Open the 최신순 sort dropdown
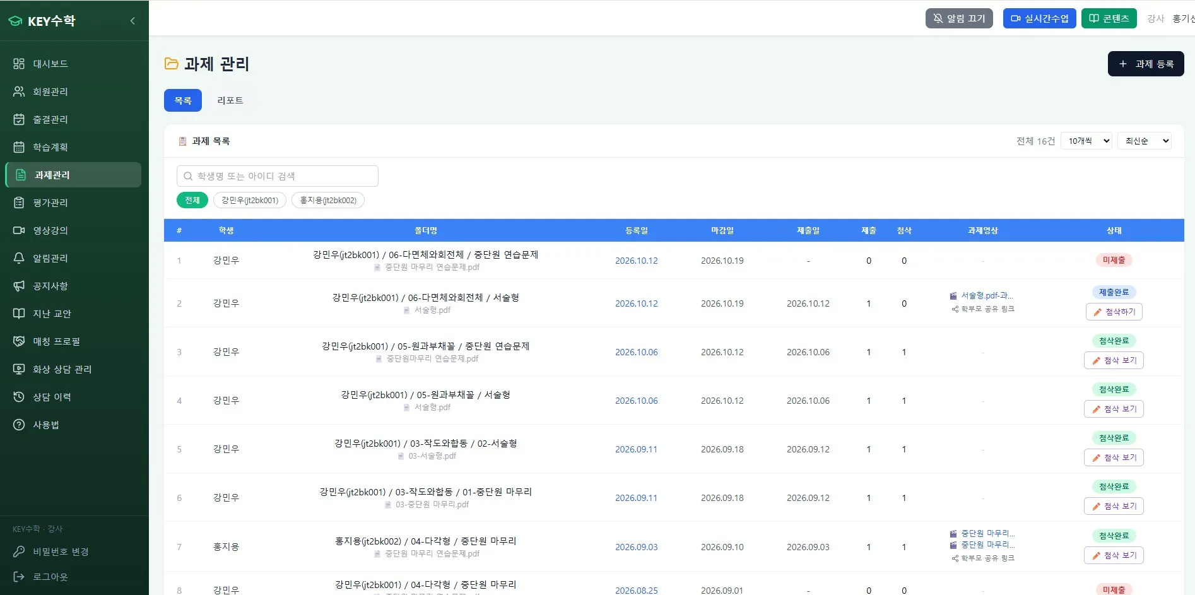The width and height of the screenshot is (1195, 595). coord(1145,141)
